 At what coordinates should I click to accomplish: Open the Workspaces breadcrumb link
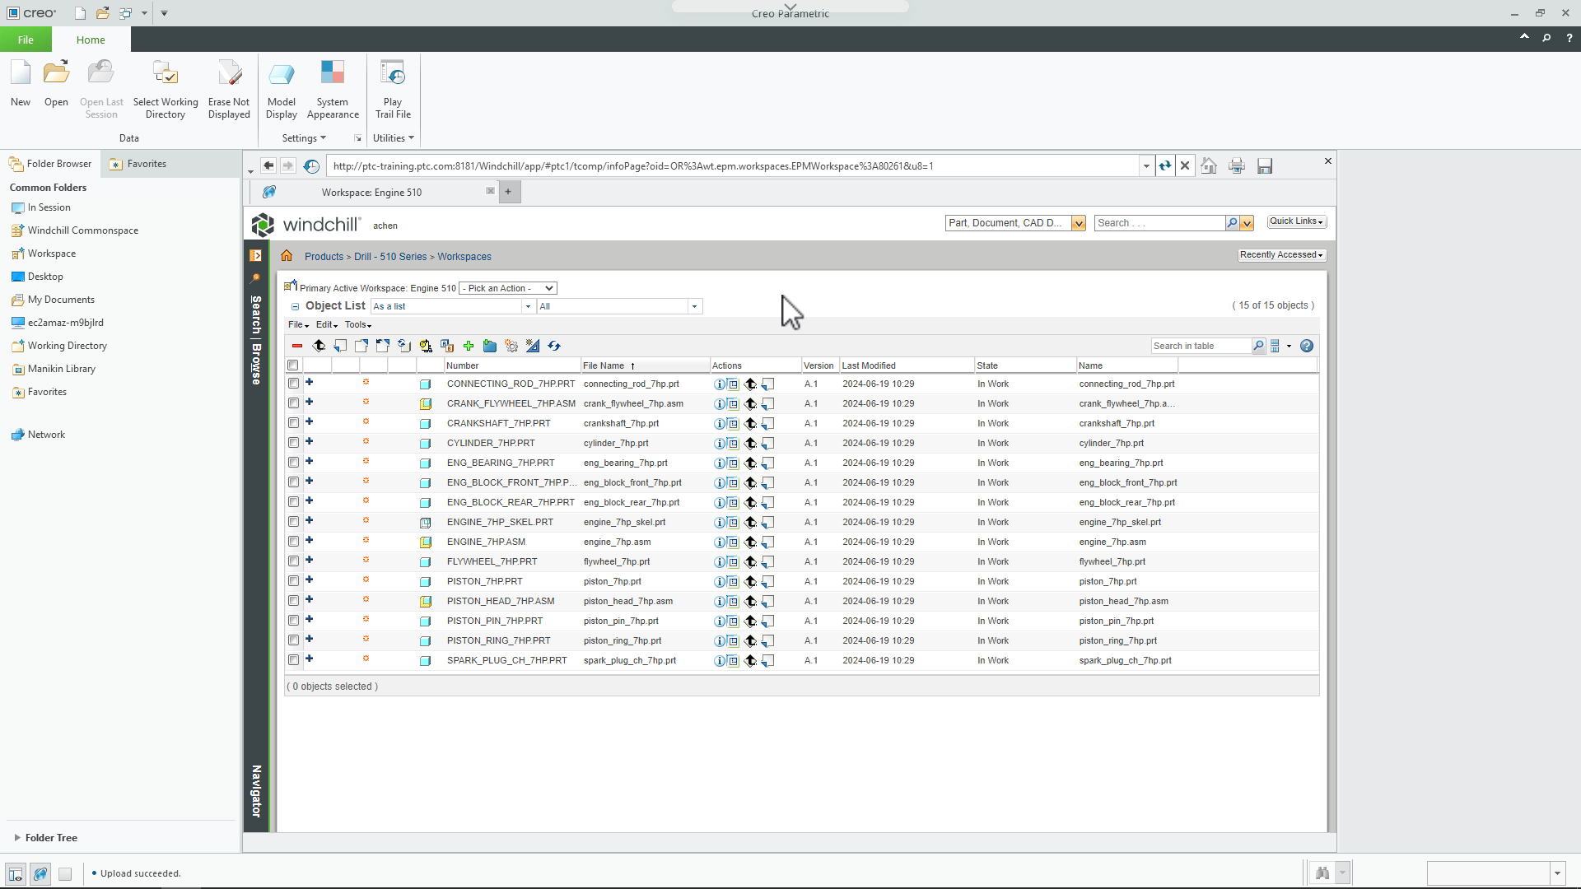click(x=464, y=256)
